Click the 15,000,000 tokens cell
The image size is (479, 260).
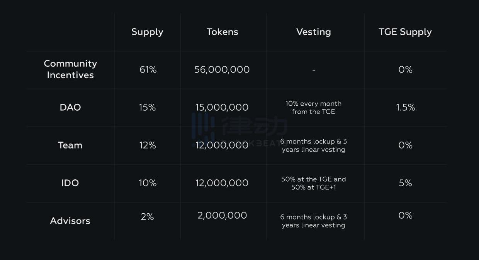[x=222, y=107]
